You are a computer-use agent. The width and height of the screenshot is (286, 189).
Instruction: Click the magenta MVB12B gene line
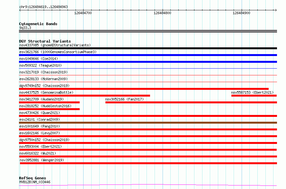pos(148,185)
